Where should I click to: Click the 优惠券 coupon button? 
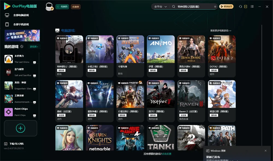(x=76, y=7)
